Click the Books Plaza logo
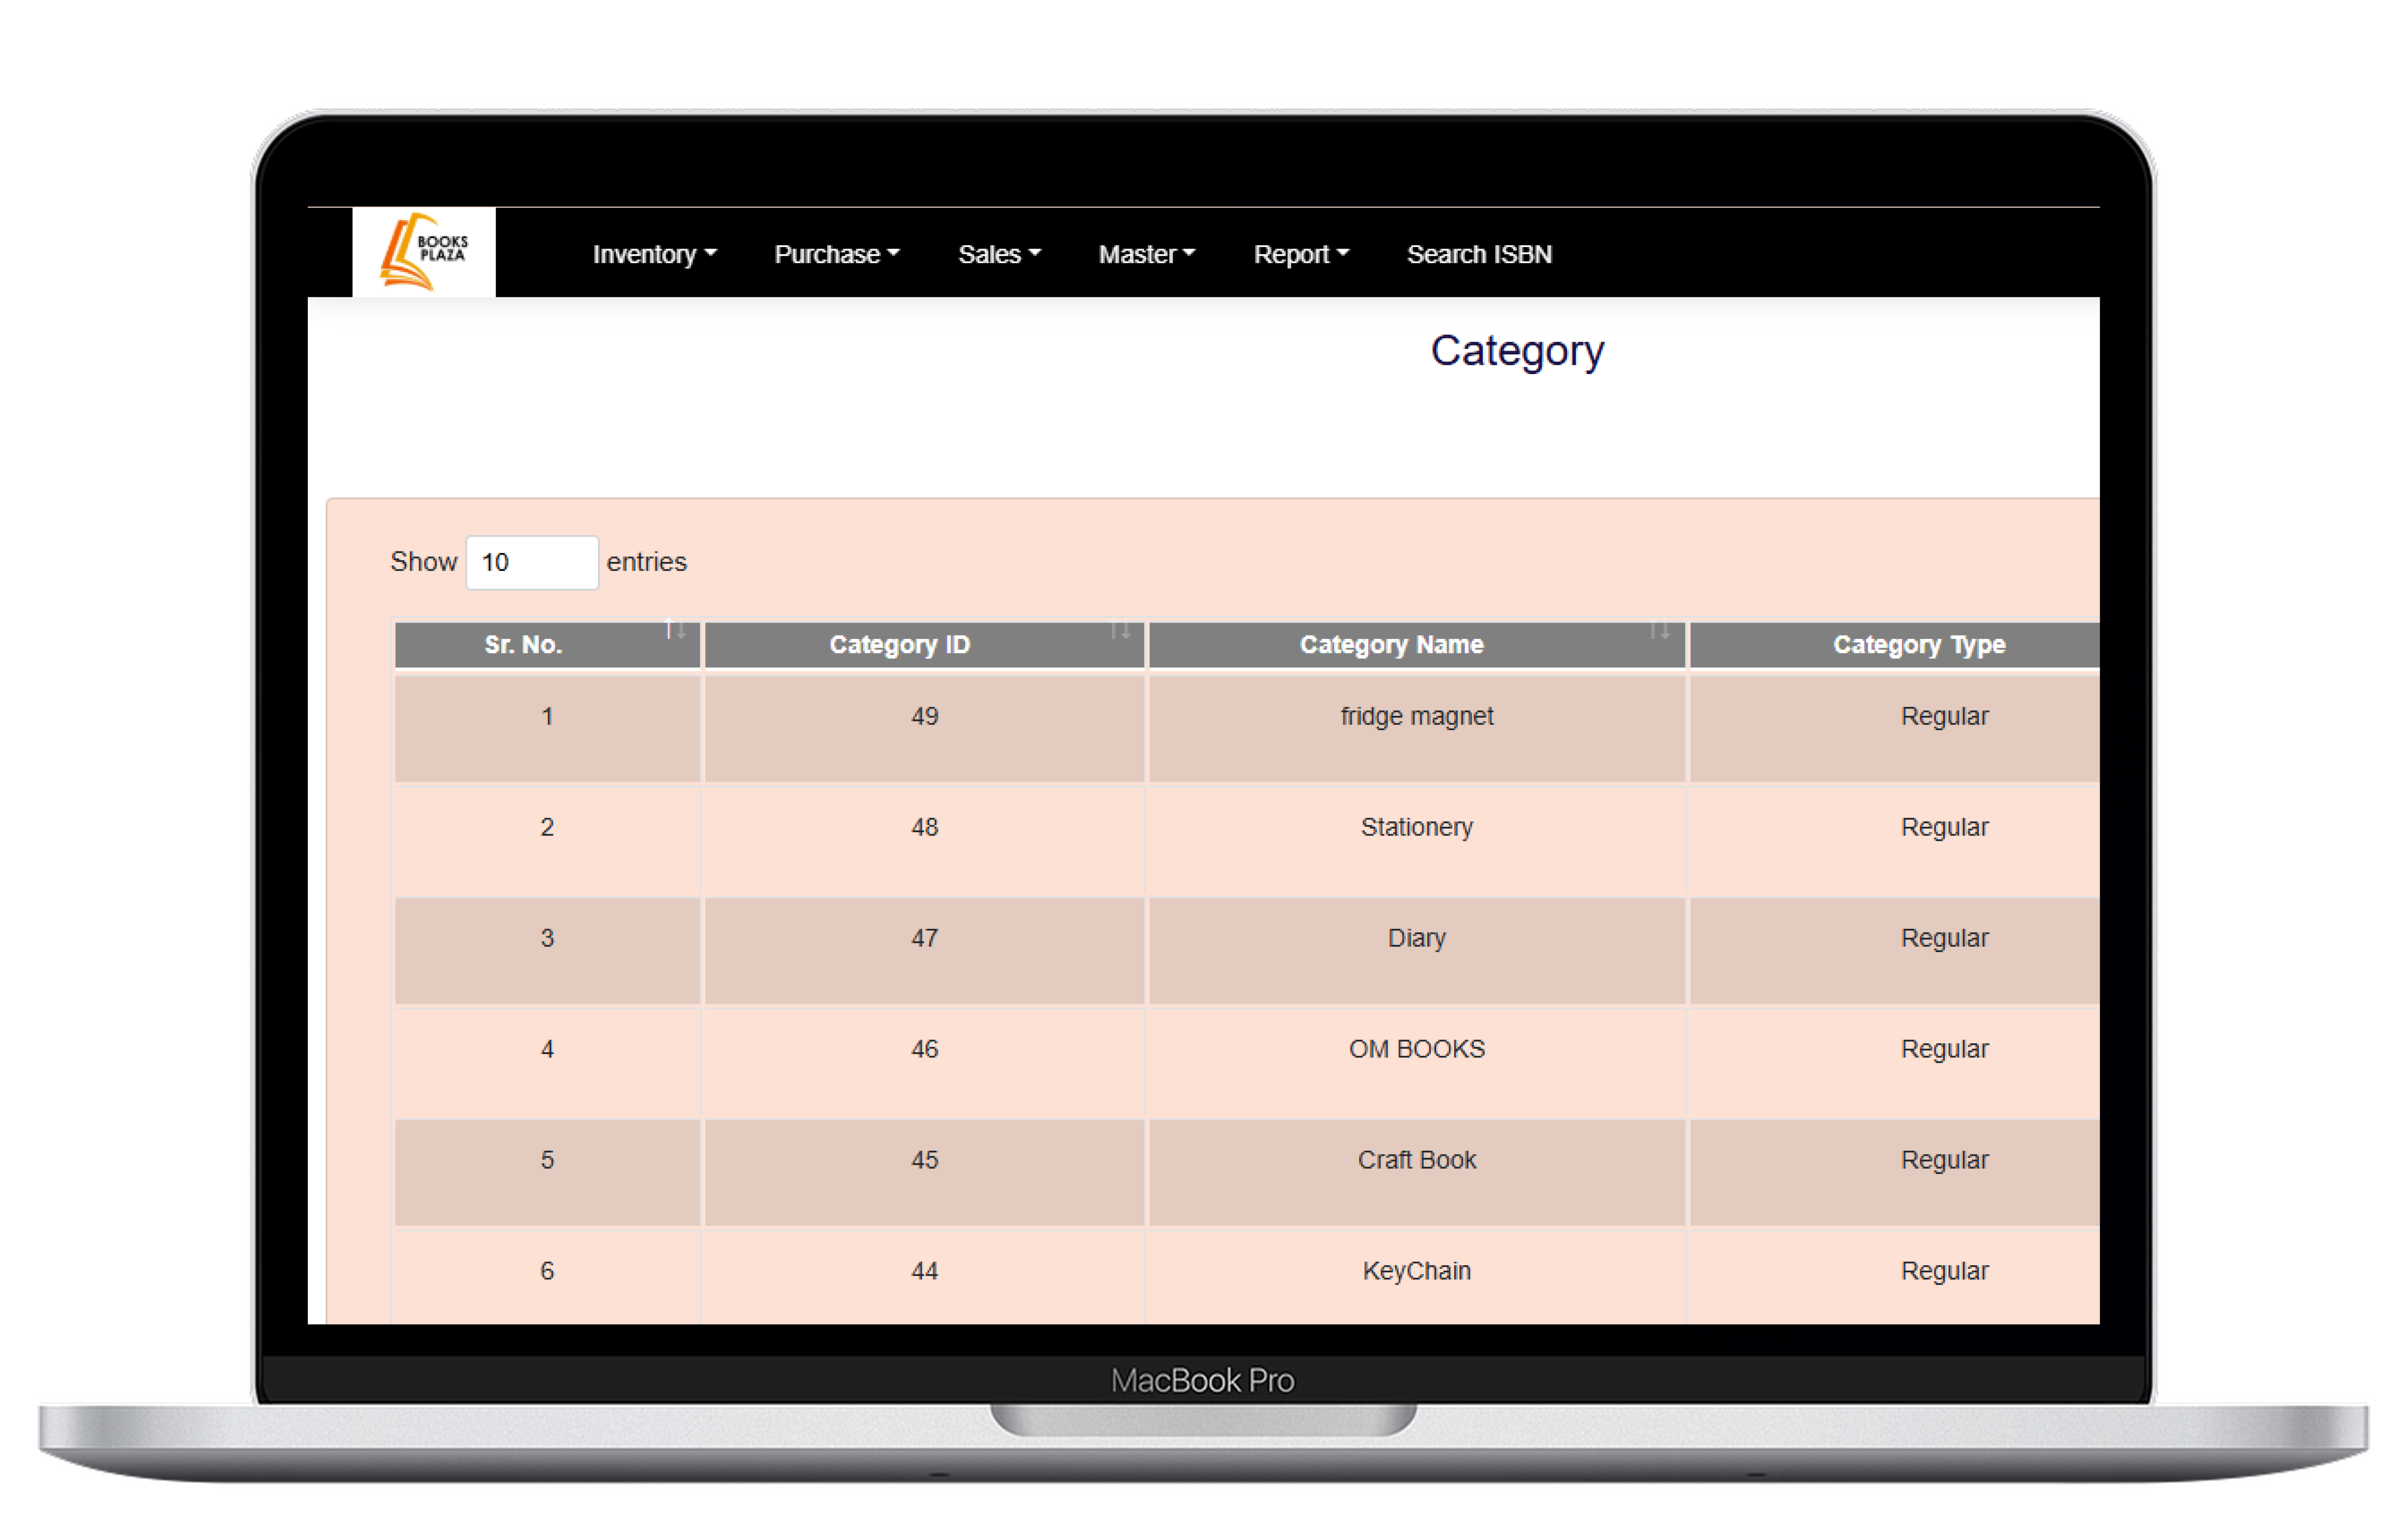 click(424, 252)
